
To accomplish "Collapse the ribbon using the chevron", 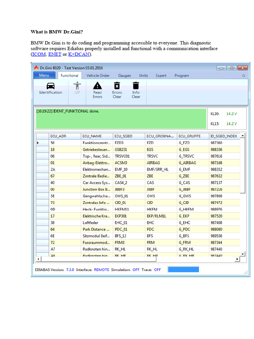I will click(243, 76).
